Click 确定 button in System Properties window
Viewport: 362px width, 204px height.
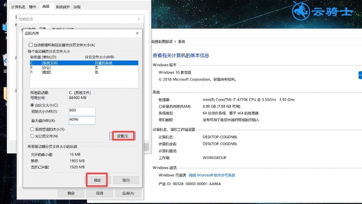(x=71, y=193)
